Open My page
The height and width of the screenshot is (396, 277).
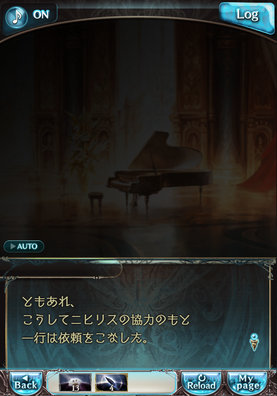[247, 383]
